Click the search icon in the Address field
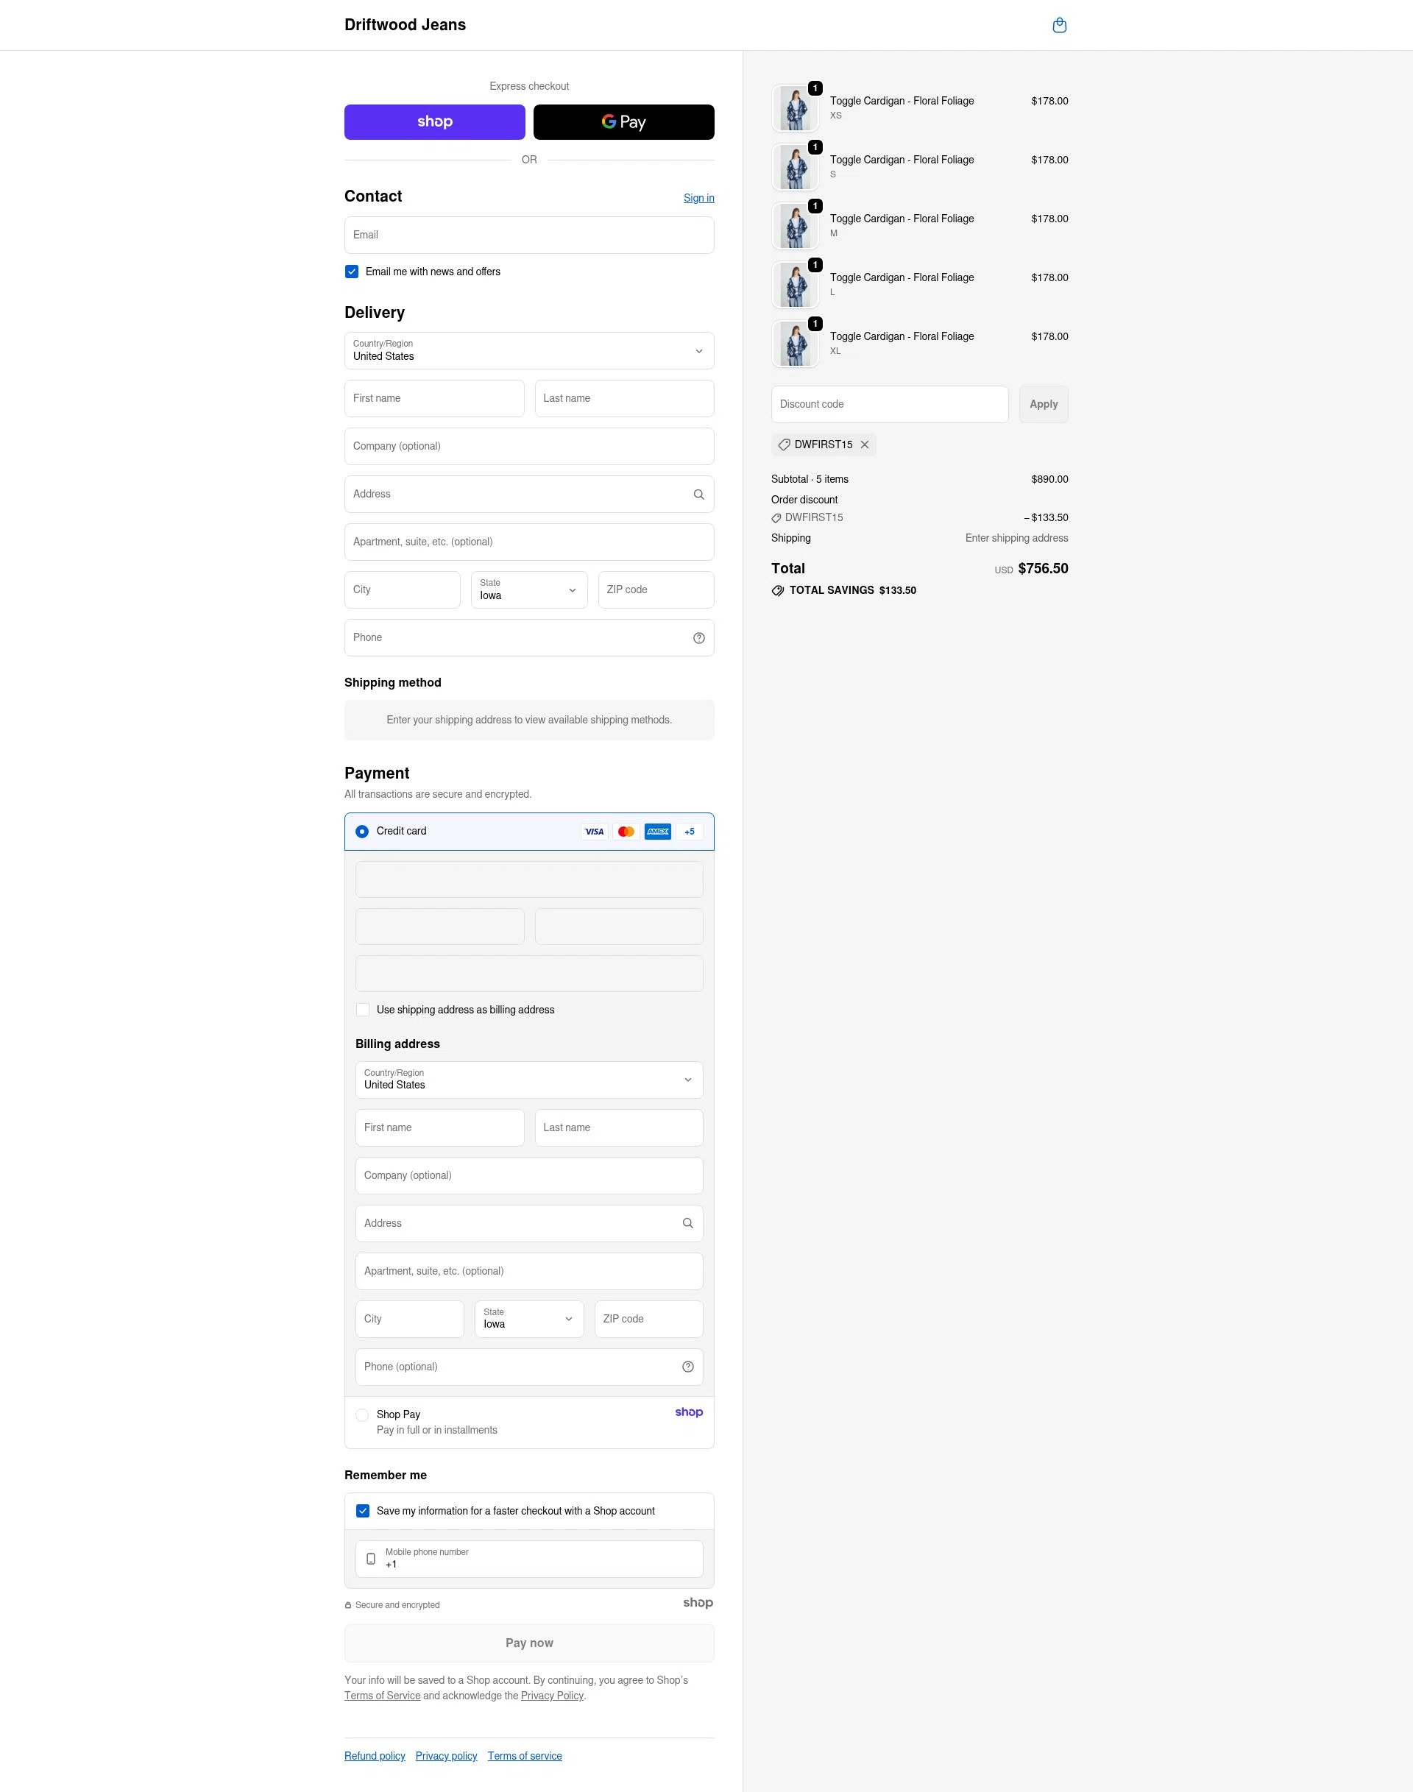This screenshot has height=1792, width=1413. click(x=699, y=494)
